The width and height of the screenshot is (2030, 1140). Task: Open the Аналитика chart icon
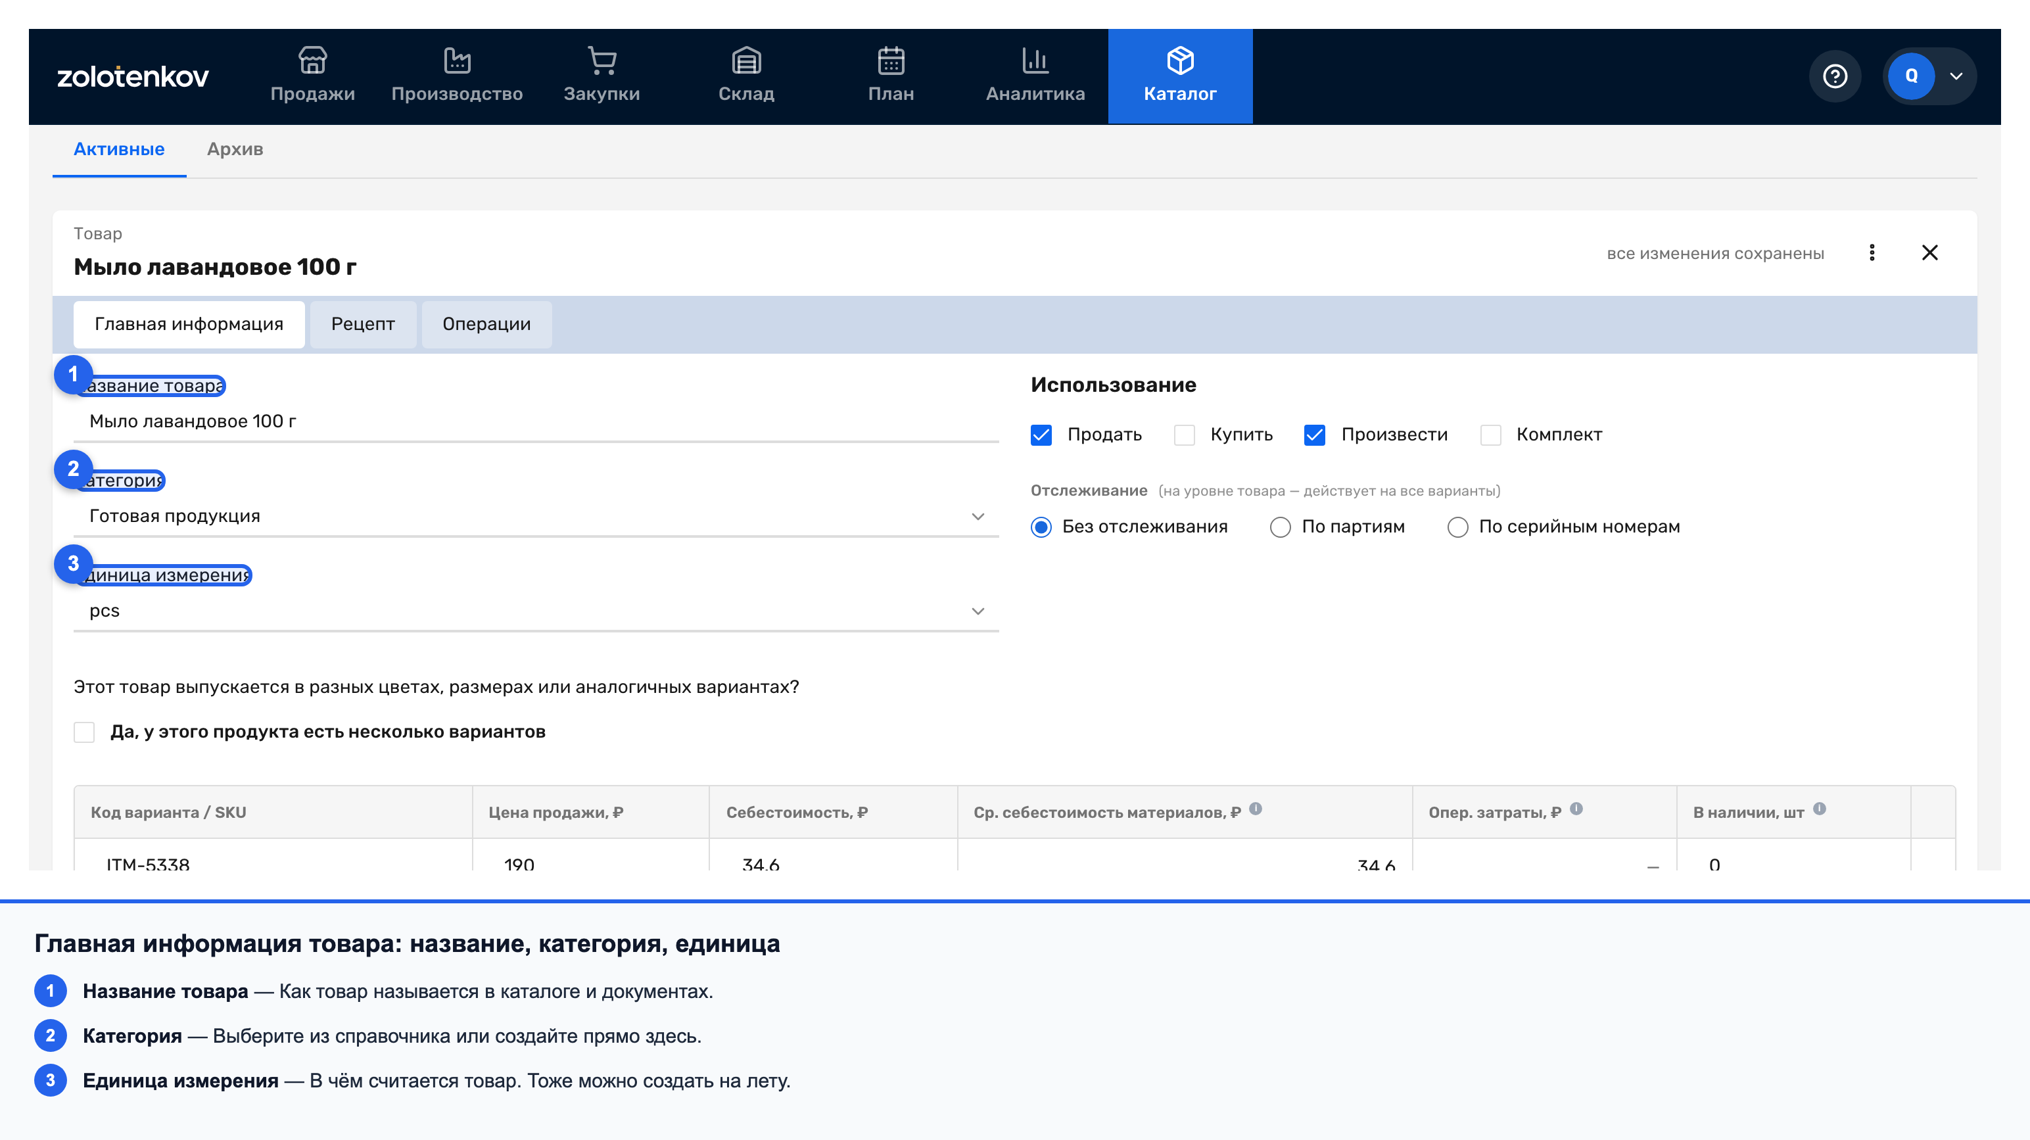(x=1035, y=60)
